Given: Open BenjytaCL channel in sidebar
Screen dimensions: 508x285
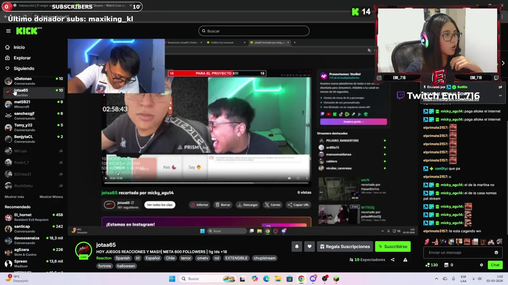Looking at the screenshot, I should pos(33,139).
